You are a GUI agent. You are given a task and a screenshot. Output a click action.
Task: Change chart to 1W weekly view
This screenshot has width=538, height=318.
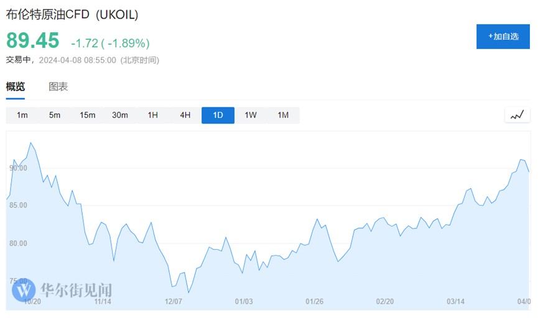pos(251,115)
